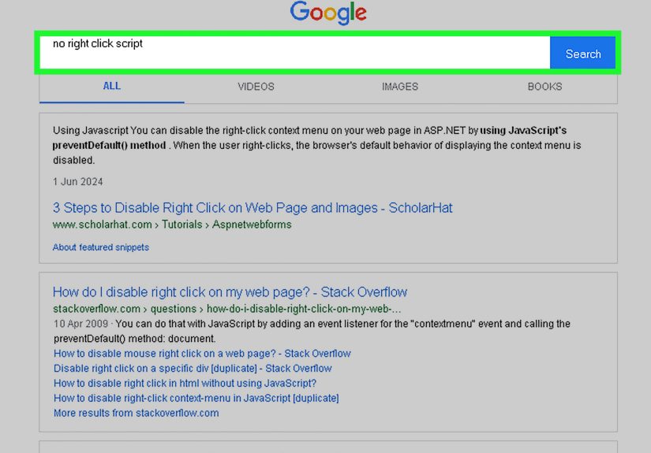Click the stackoverflow.com questions breadcrumb URL

[226, 309]
